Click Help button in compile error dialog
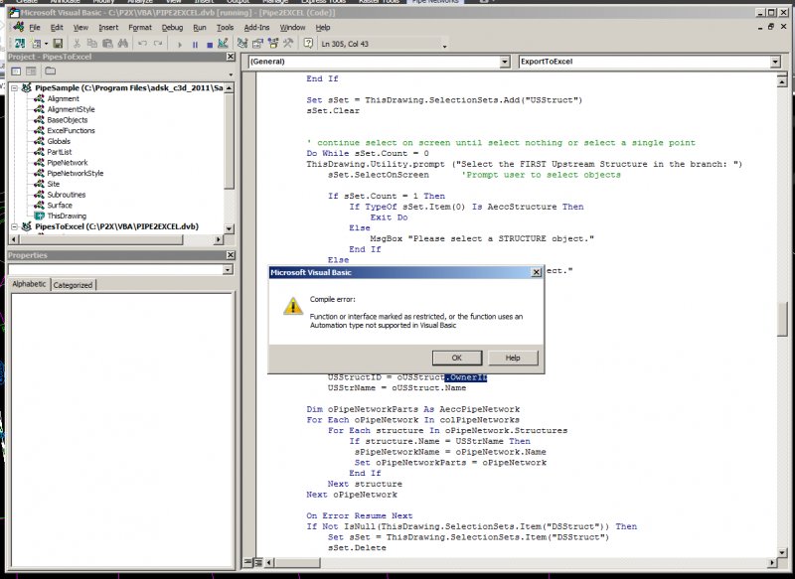 (513, 358)
